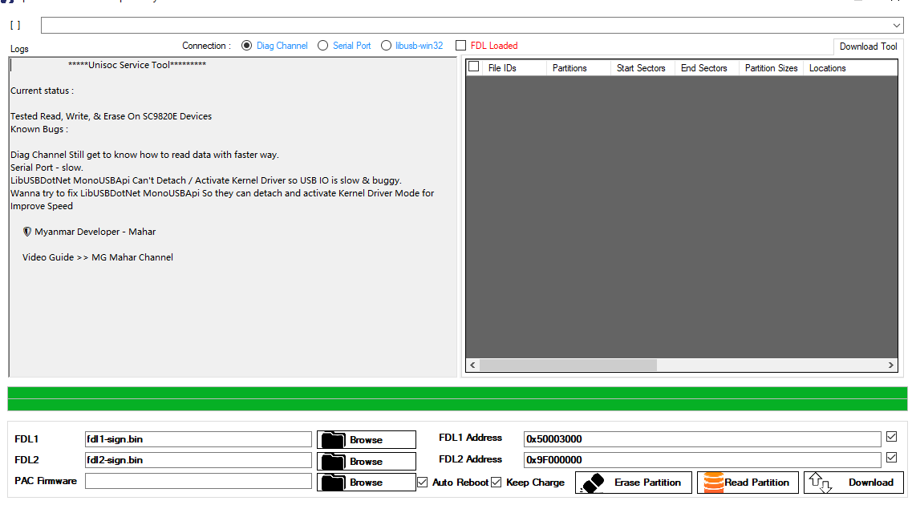Click the Unisoc tool icon in the titlebar

[x=6, y=3]
